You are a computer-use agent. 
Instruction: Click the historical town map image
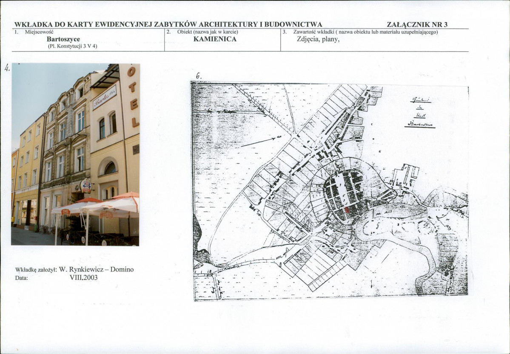coord(330,191)
